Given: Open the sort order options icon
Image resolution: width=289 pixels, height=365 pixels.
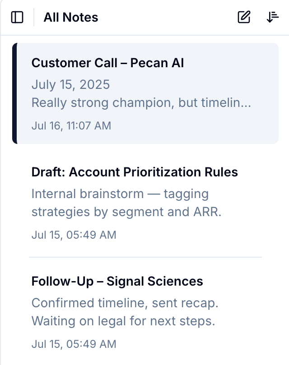Looking at the screenshot, I should (x=272, y=18).
